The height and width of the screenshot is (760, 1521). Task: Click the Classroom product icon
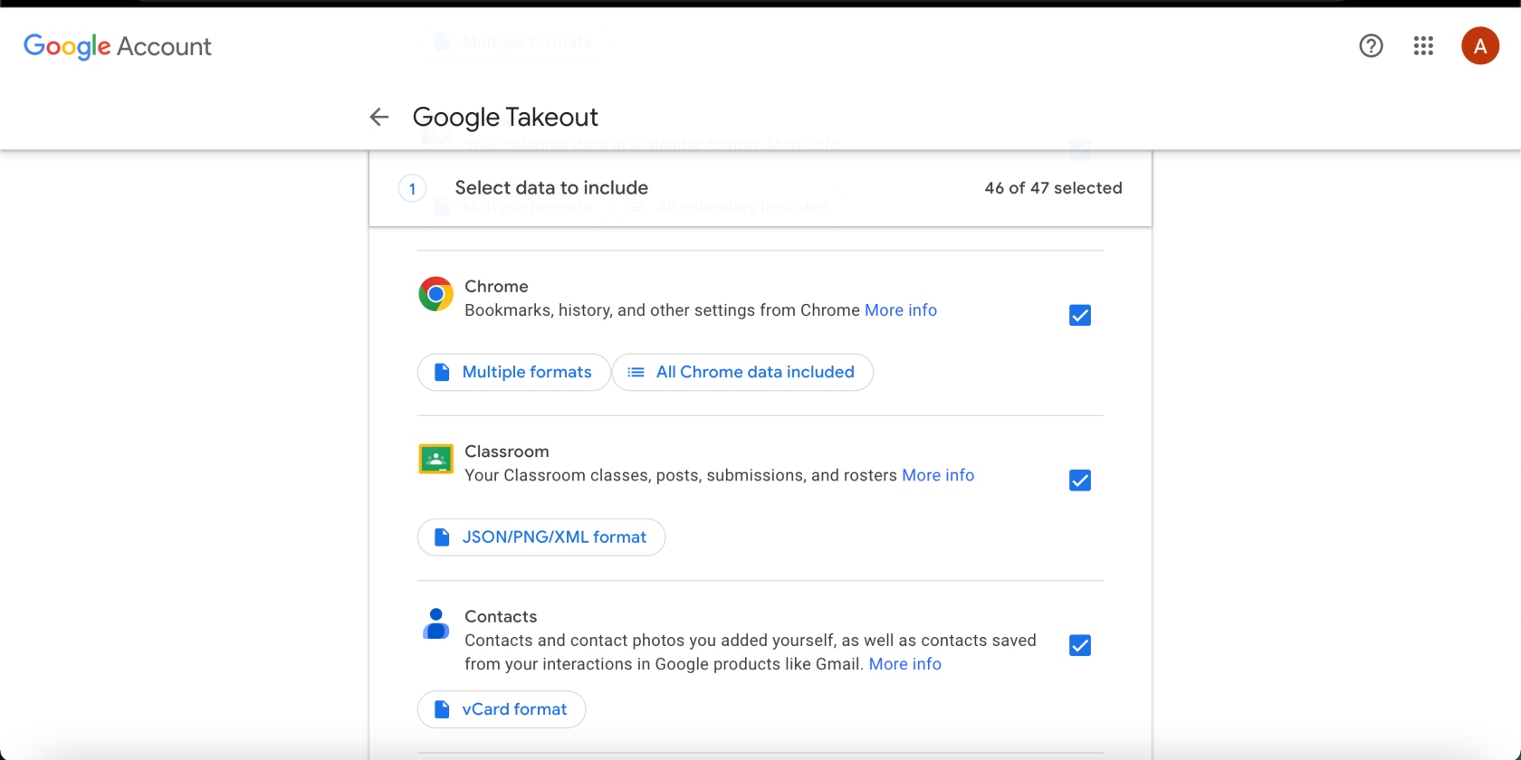coord(435,460)
